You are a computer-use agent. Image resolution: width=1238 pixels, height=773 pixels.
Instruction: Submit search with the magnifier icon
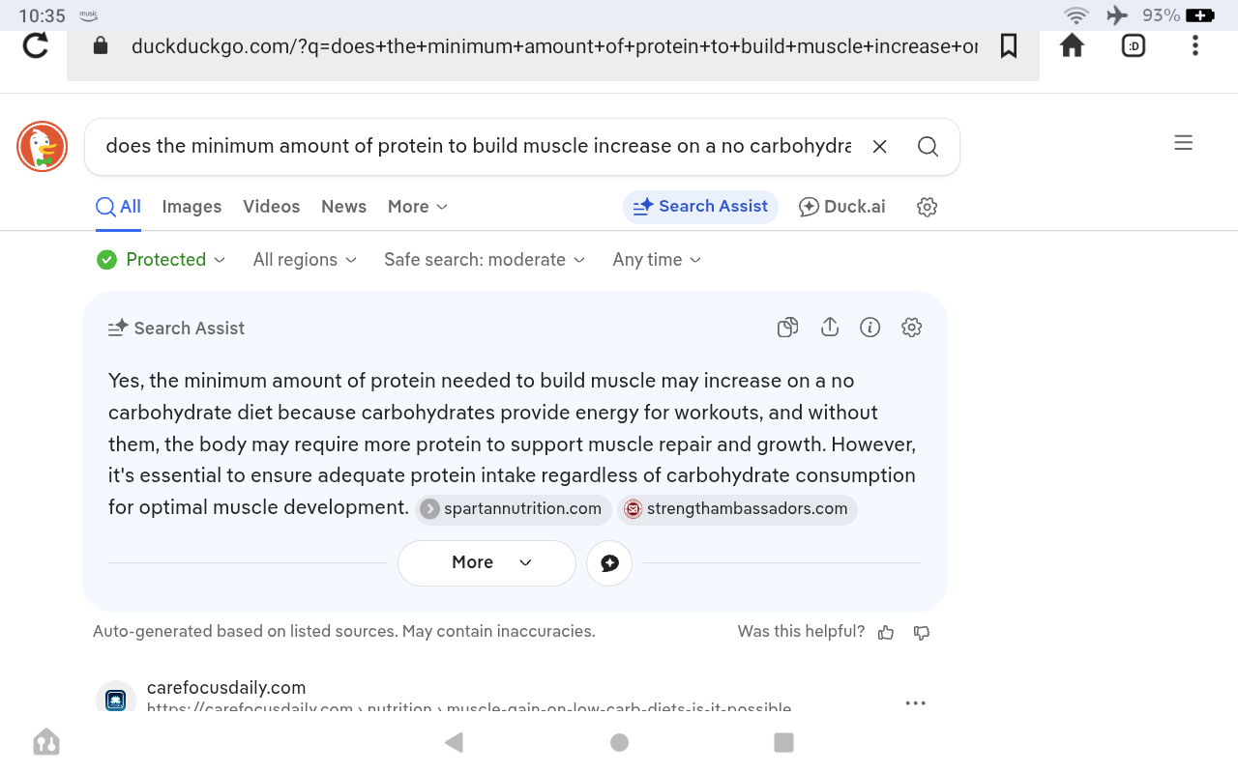[x=928, y=147]
